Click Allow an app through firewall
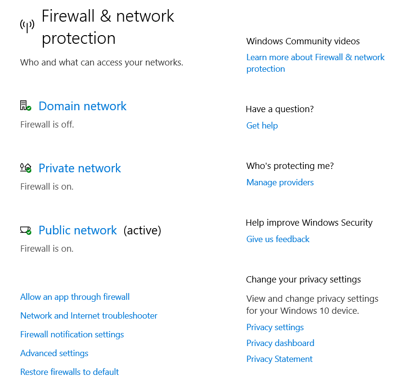 pyautogui.click(x=75, y=297)
